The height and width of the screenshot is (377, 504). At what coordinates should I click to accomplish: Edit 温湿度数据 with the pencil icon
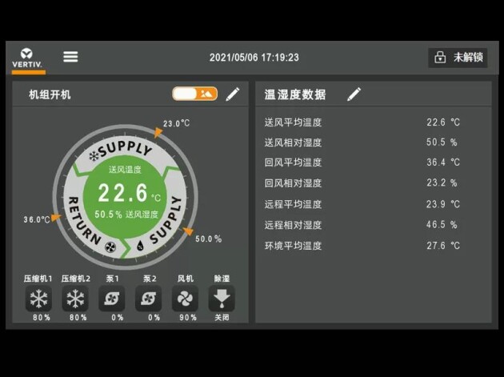(x=354, y=94)
